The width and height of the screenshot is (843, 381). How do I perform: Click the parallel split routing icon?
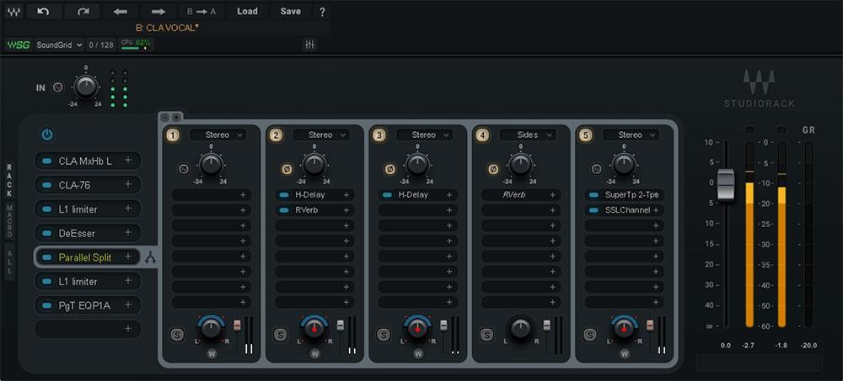tap(151, 259)
